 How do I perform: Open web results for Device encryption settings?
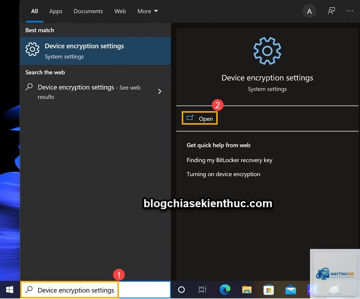point(89,92)
